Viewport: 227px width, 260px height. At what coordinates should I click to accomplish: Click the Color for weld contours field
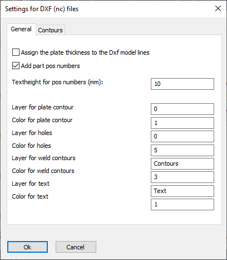tap(182, 177)
